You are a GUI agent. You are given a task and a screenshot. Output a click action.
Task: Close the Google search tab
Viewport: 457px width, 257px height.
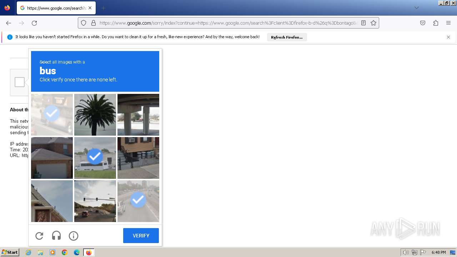click(90, 8)
